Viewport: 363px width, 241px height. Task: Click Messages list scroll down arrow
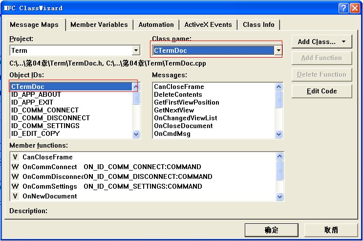(x=279, y=134)
